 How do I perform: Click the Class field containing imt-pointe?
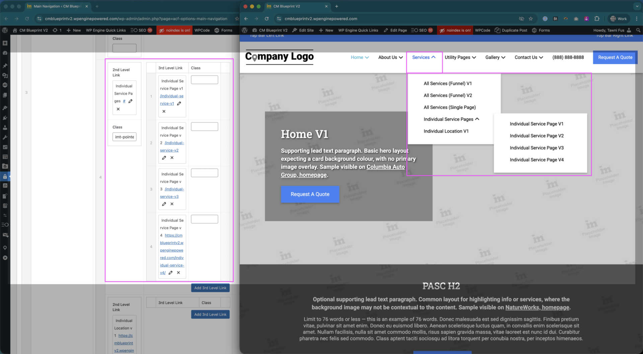124,137
